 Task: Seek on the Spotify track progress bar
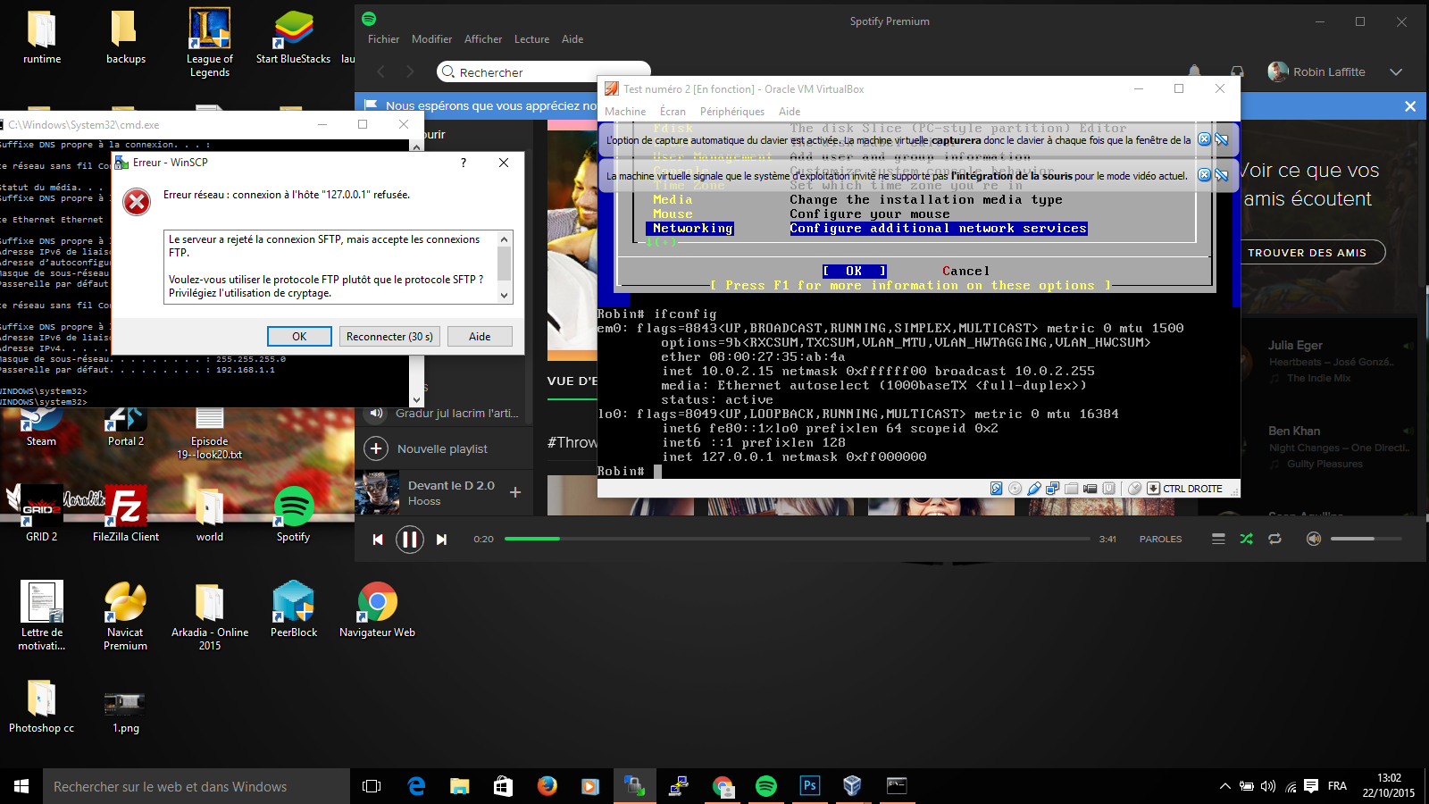coord(797,539)
